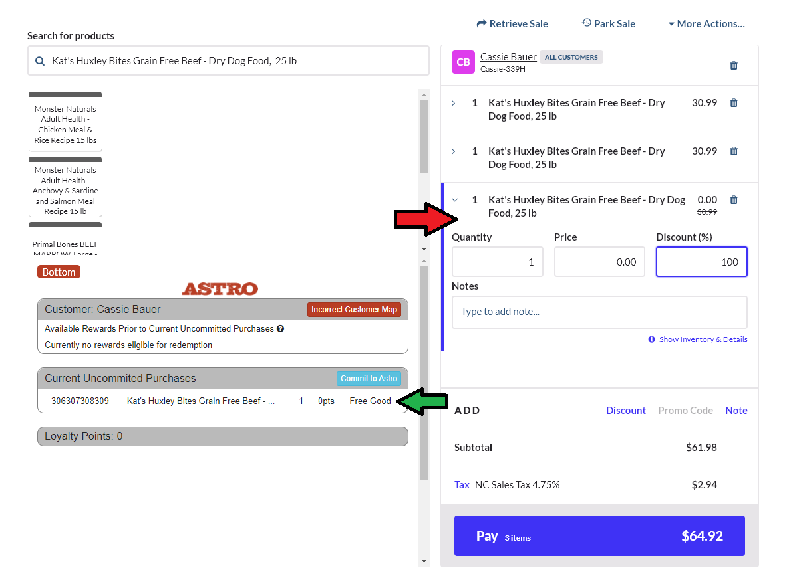
Task: Commit purchases to Astro
Action: pyautogui.click(x=369, y=379)
